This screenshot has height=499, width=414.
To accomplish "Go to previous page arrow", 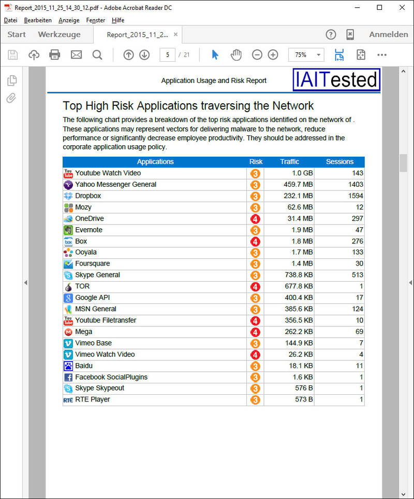I will coord(128,55).
